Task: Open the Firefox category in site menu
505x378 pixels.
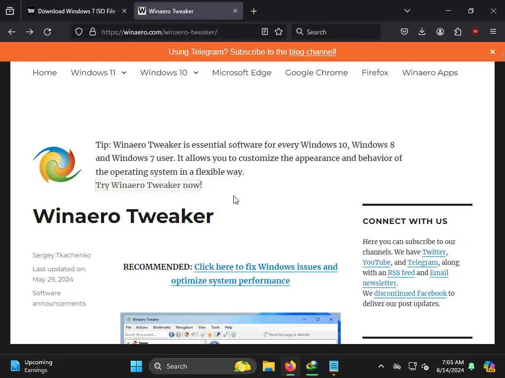Action: pyautogui.click(x=375, y=73)
